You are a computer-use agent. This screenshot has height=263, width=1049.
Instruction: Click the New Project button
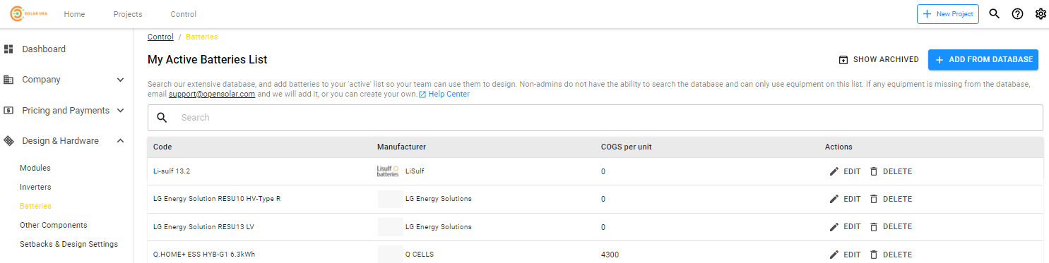(948, 14)
